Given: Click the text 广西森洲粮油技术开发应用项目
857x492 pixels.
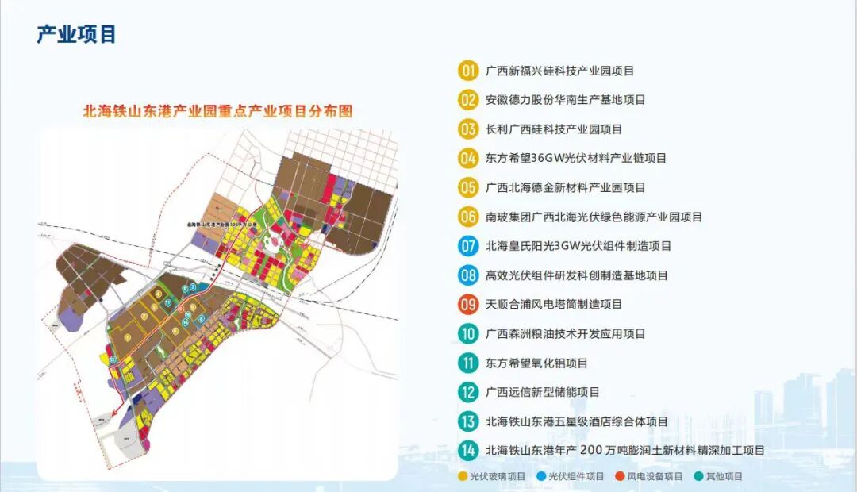Looking at the screenshot, I should click(566, 334).
